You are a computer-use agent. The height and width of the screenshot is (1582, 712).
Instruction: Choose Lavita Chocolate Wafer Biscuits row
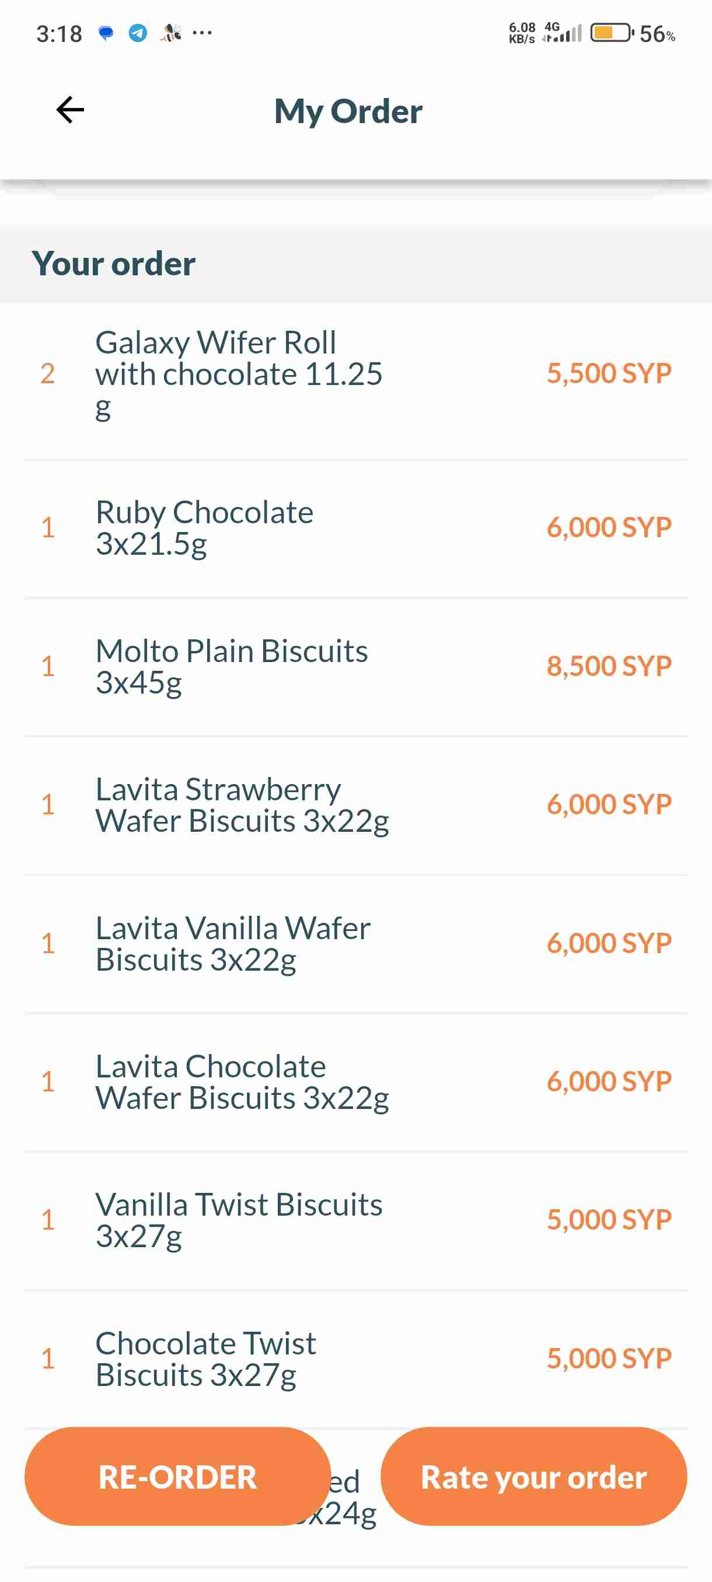242,1081
